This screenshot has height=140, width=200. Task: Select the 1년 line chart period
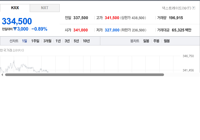[58, 41]
